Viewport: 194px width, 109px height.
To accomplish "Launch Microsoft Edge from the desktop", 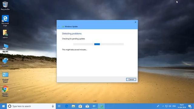I will 5,21.
